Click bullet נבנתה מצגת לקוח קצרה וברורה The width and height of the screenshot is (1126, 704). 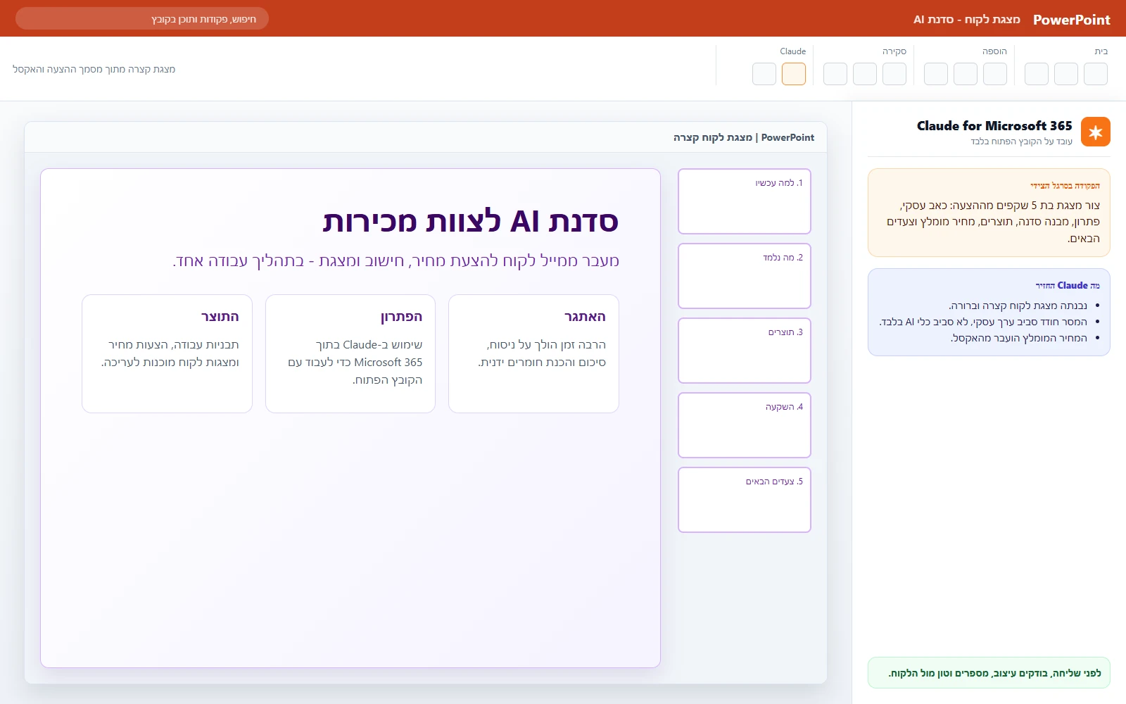click(1018, 306)
